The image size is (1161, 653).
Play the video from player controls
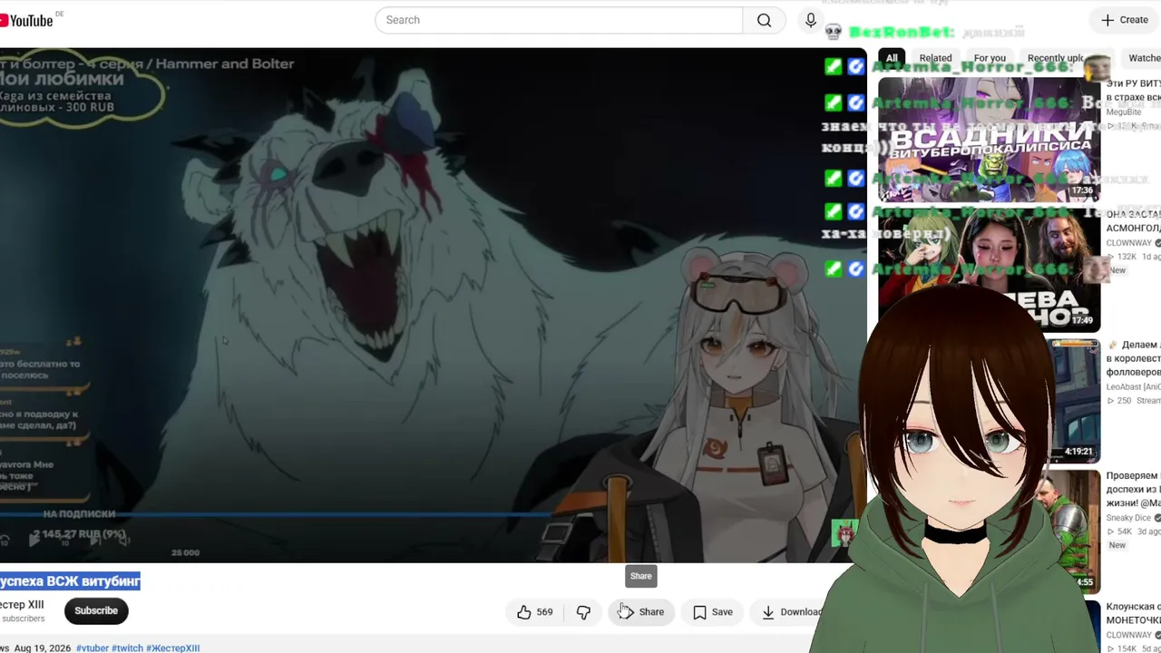point(34,541)
